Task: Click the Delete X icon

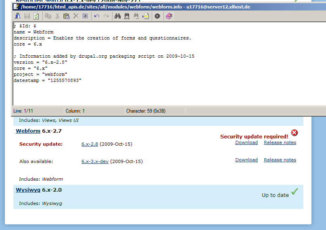Action: pos(76,16)
